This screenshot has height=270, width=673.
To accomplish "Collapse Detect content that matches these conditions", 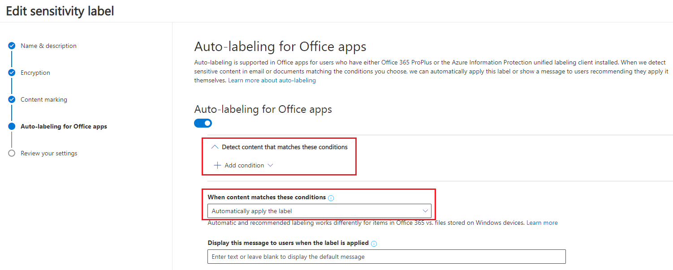I will [215, 147].
